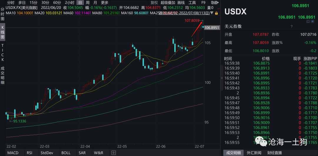Switch to the 外汇新闻 tab
Image resolution: width=318 pixels, height=156 pixels.
pyautogui.click(x=254, y=153)
